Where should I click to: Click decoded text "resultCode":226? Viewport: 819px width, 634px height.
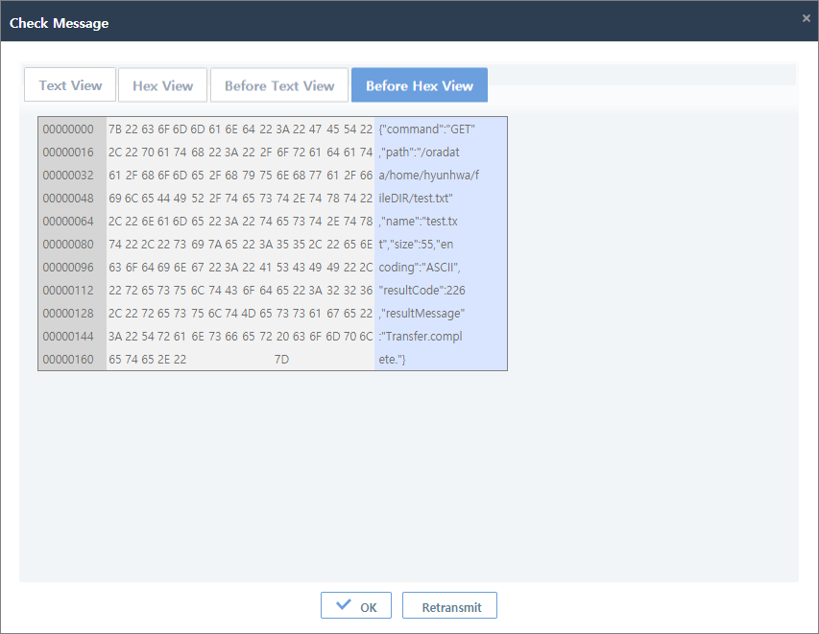coord(422,290)
